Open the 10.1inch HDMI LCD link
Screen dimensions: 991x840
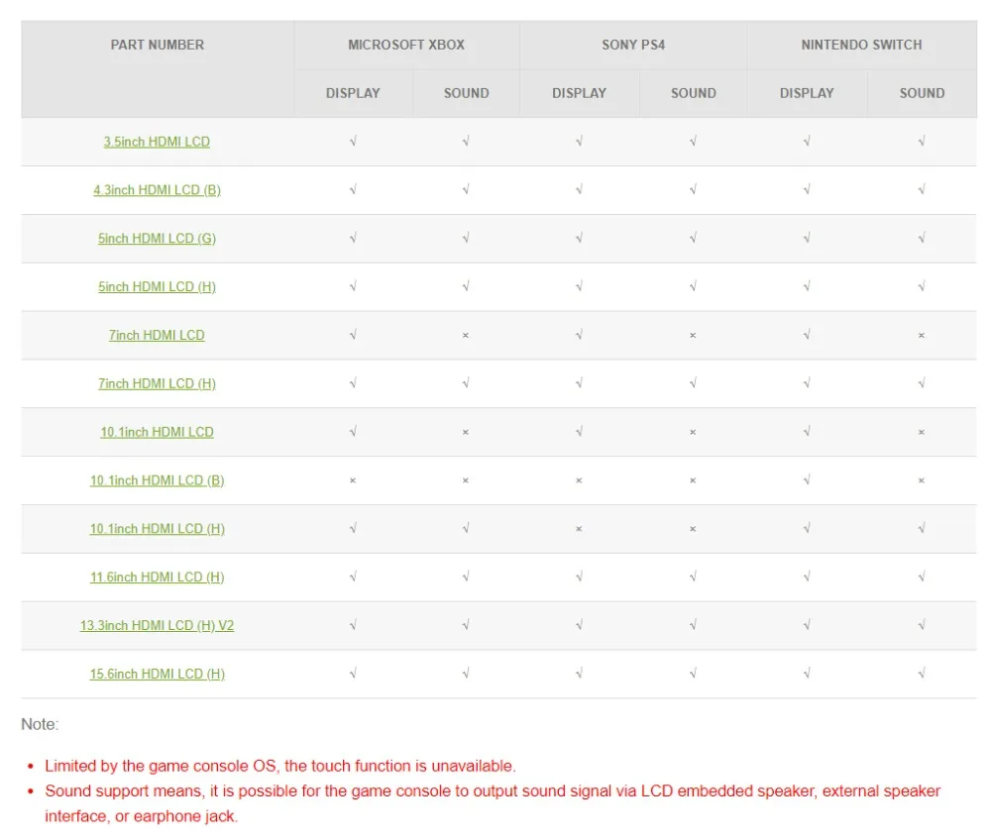click(x=157, y=432)
